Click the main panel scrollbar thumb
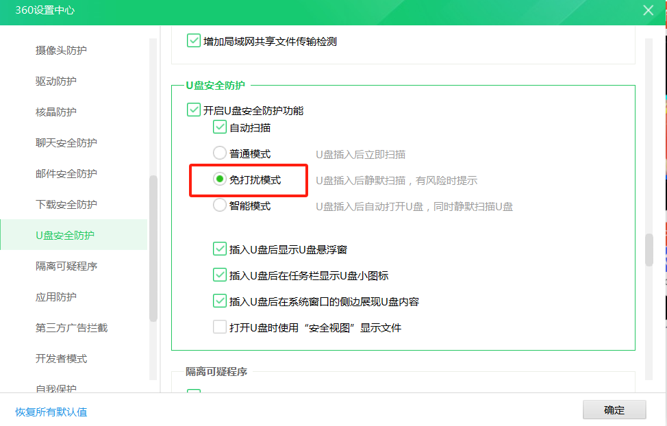Screen dimensions: 667x426 649,250
